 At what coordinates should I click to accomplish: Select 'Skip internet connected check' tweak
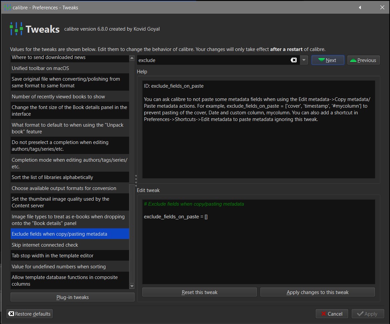pos(70,245)
